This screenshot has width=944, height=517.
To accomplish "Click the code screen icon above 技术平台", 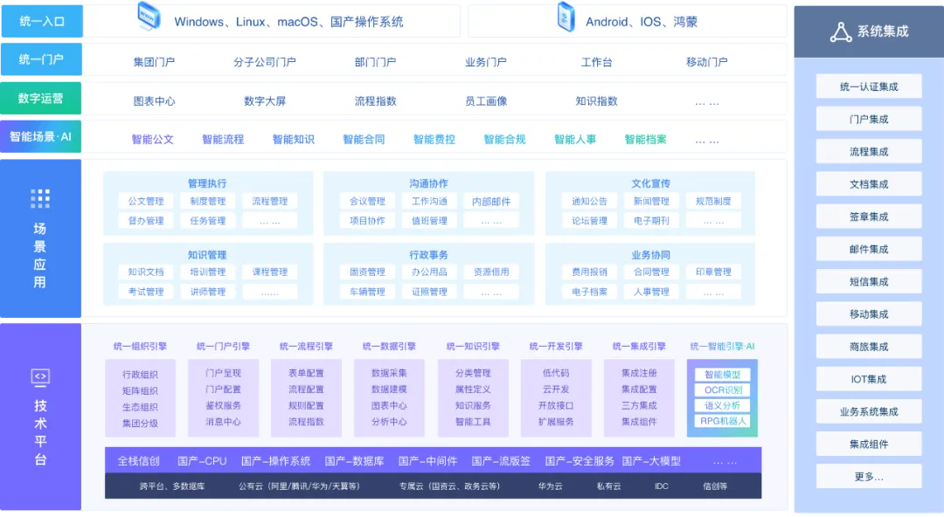I will pos(40,377).
